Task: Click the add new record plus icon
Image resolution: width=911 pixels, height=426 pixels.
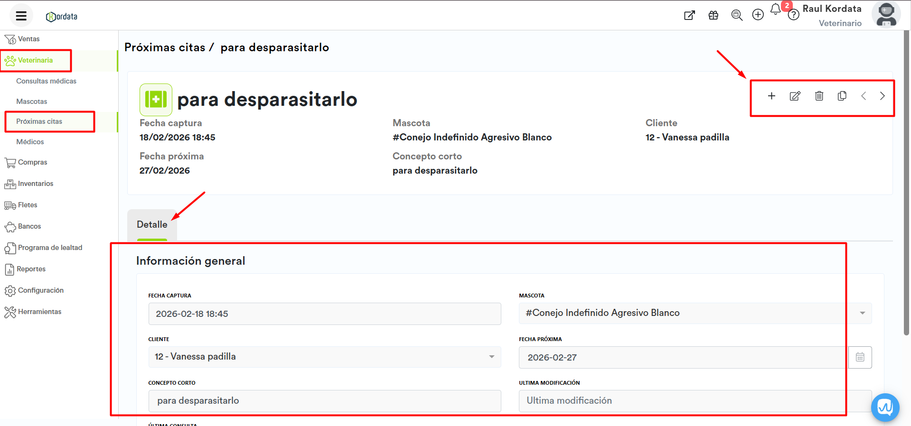Action: point(771,96)
